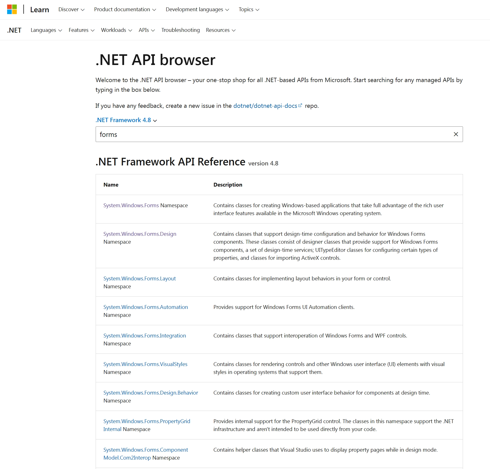This screenshot has height=469, width=490.
Task: Click the .NET brand link
Action: click(14, 30)
